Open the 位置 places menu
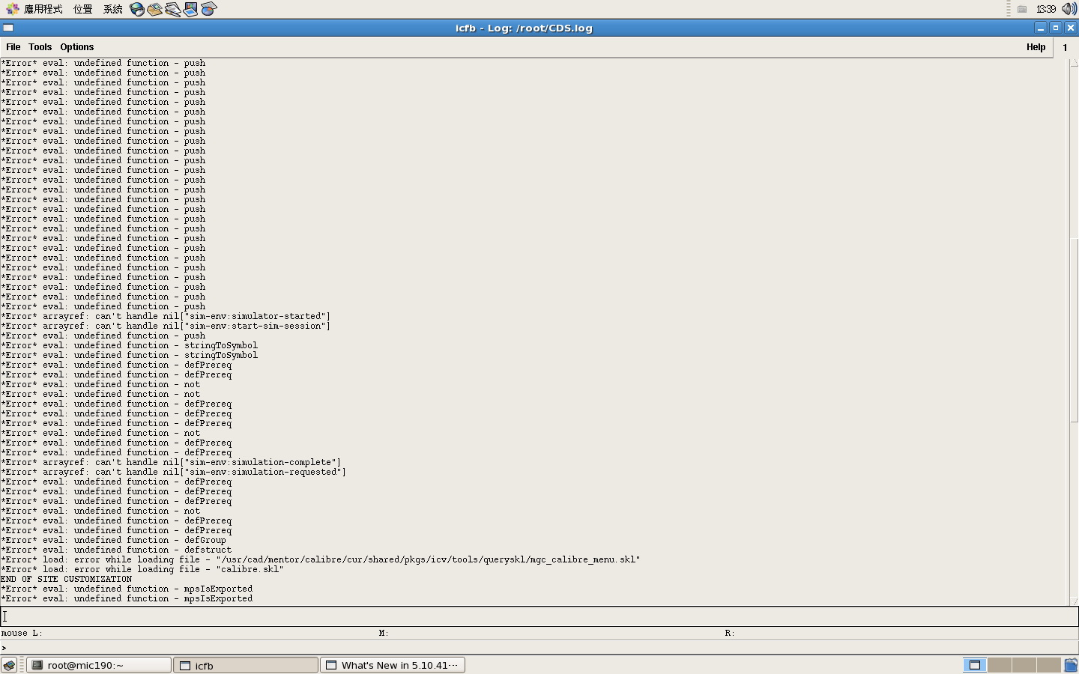The image size is (1079, 674). [x=83, y=9]
